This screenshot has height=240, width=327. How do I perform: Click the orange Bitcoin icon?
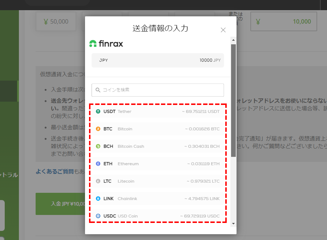[98, 129]
